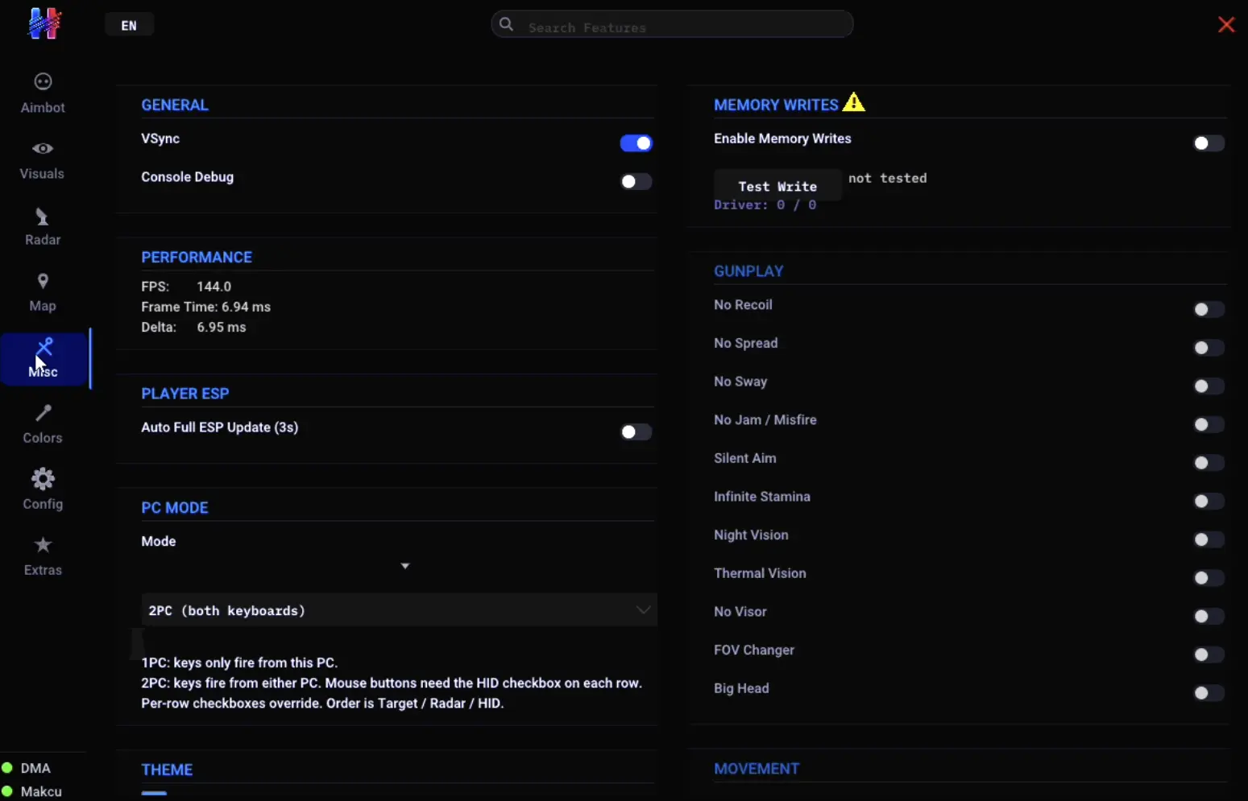
Task: Turn on the No Sway toggle
Action: [x=1209, y=386]
